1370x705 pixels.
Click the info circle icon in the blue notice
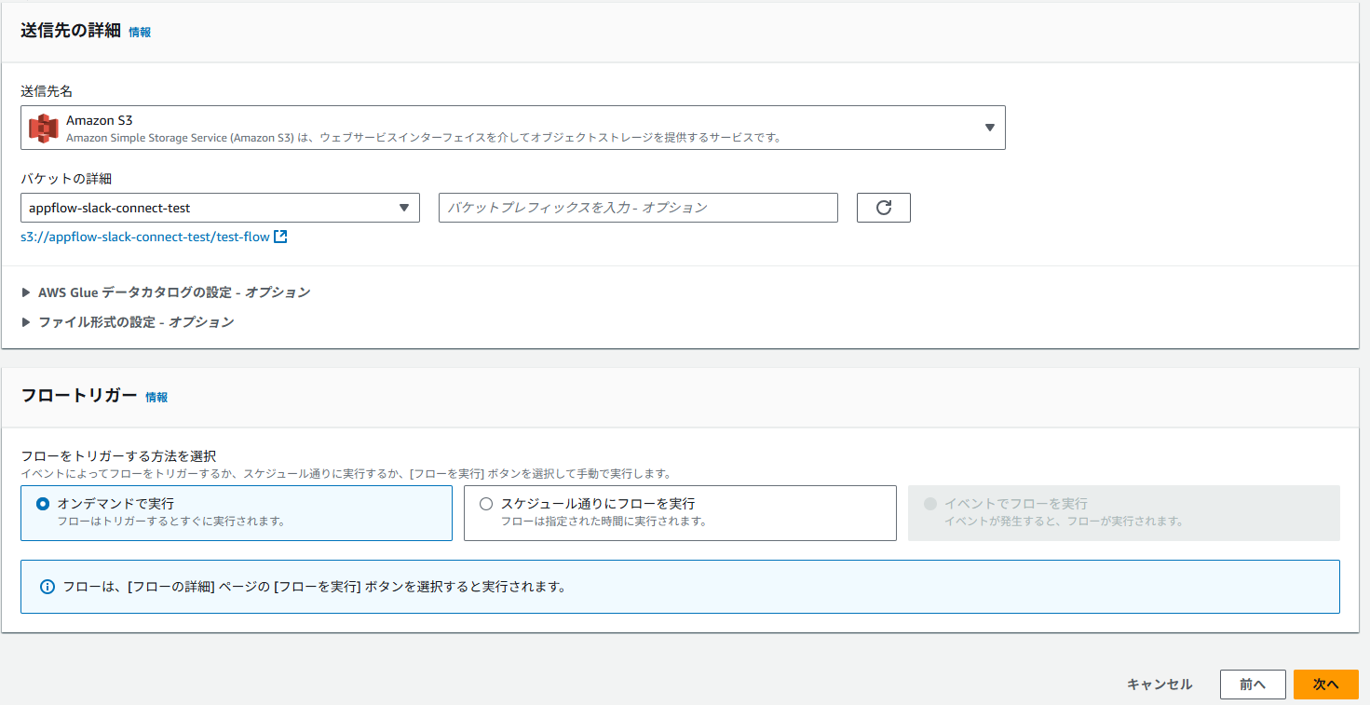[47, 587]
